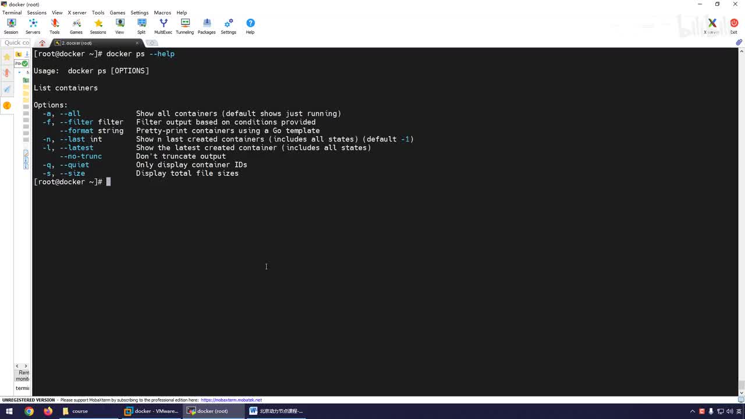This screenshot has width=745, height=419.
Task: Click the sidebar folder-up icon
Action: pyautogui.click(x=19, y=54)
